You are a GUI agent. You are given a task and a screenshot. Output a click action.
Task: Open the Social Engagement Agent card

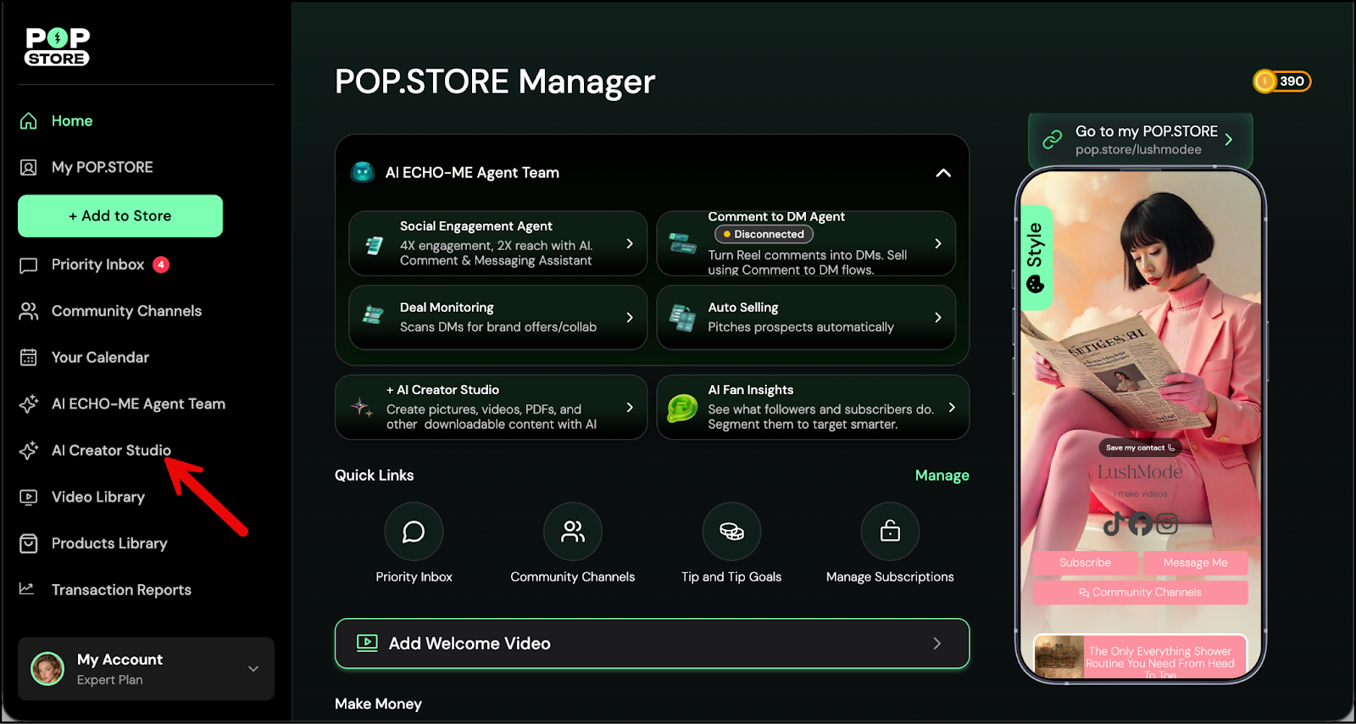click(x=497, y=243)
